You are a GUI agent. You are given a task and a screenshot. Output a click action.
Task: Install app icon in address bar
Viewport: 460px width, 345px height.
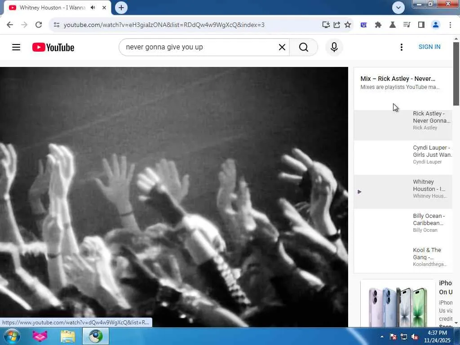point(326,25)
